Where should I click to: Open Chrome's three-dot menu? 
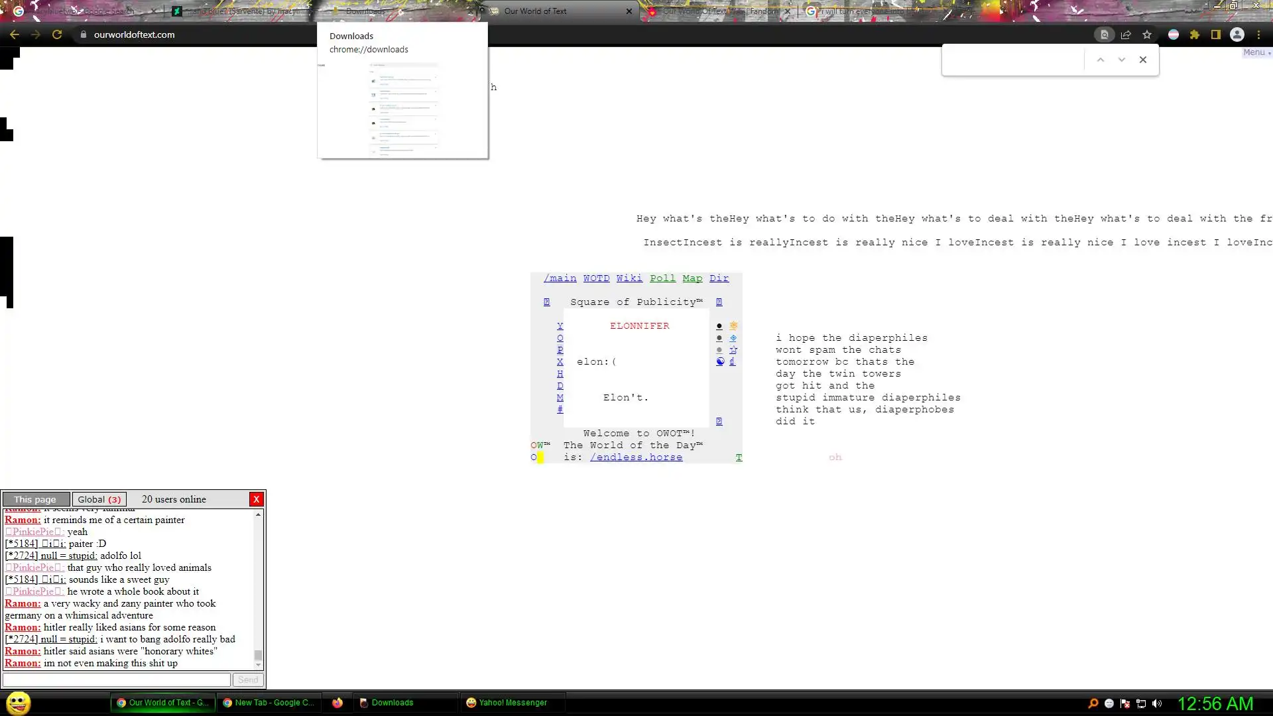tap(1258, 34)
